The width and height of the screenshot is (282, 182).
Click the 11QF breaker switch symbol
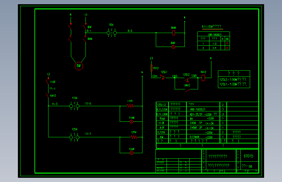coord(47,81)
